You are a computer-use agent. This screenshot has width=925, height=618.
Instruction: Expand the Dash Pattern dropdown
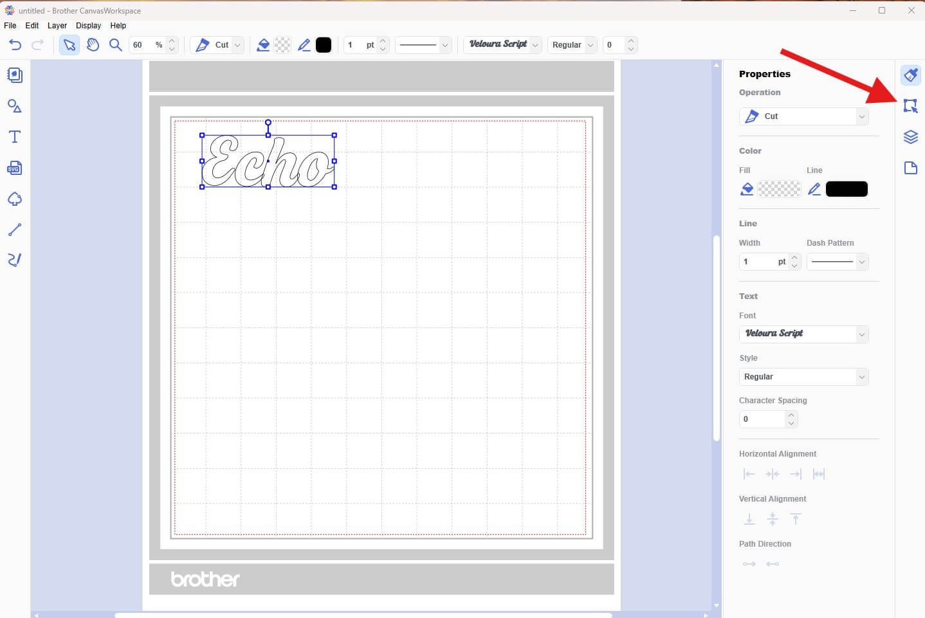click(861, 262)
